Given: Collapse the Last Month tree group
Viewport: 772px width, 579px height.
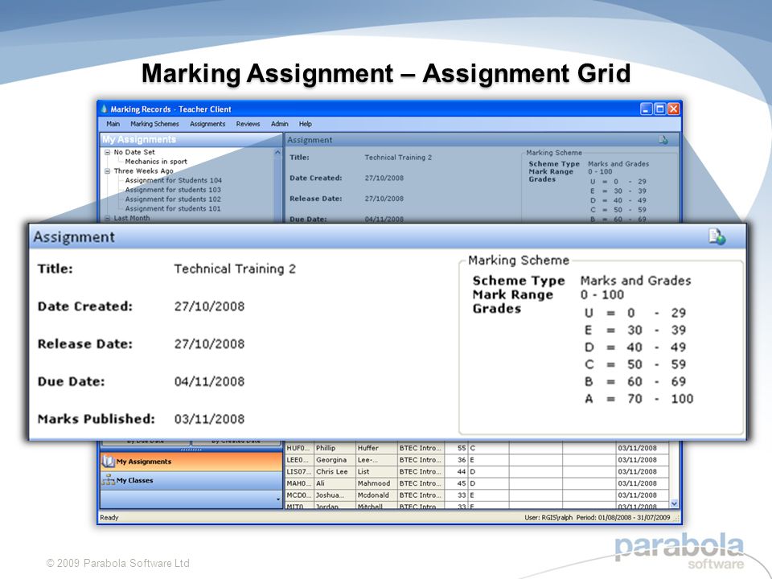Looking at the screenshot, I should (107, 218).
